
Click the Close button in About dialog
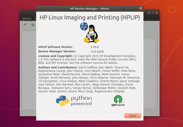pos(133,116)
